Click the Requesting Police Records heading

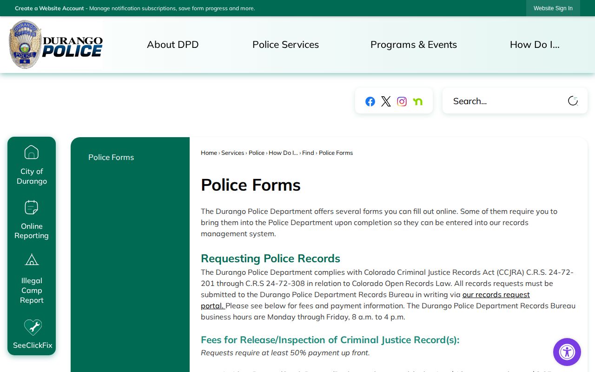pos(271,259)
